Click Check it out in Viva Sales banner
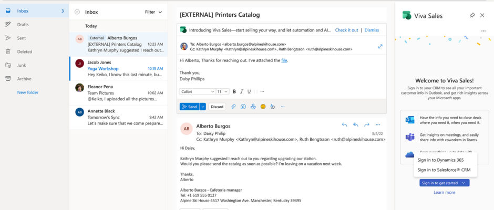Viewport: 494px width, 210px height. 346,30
